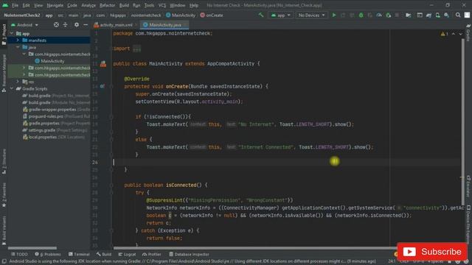Click the Make Project hammer icon
Image resolution: width=472 pixels, height=265 pixels.
click(x=260, y=15)
